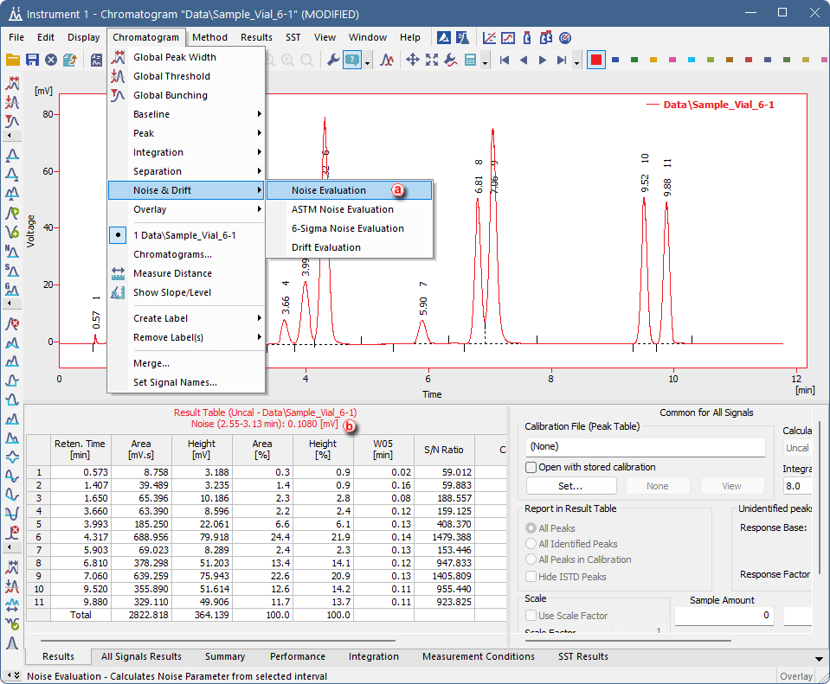Click the flask icon in menu toolbar
Viewport: 830px width, 684px height.
pyautogui.click(x=463, y=37)
